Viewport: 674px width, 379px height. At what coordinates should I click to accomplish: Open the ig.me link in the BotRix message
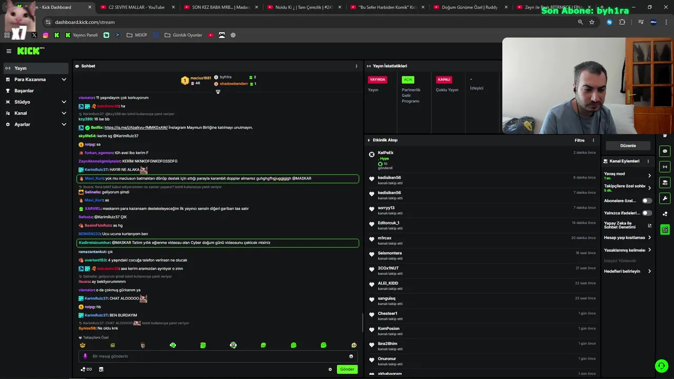tap(136, 127)
